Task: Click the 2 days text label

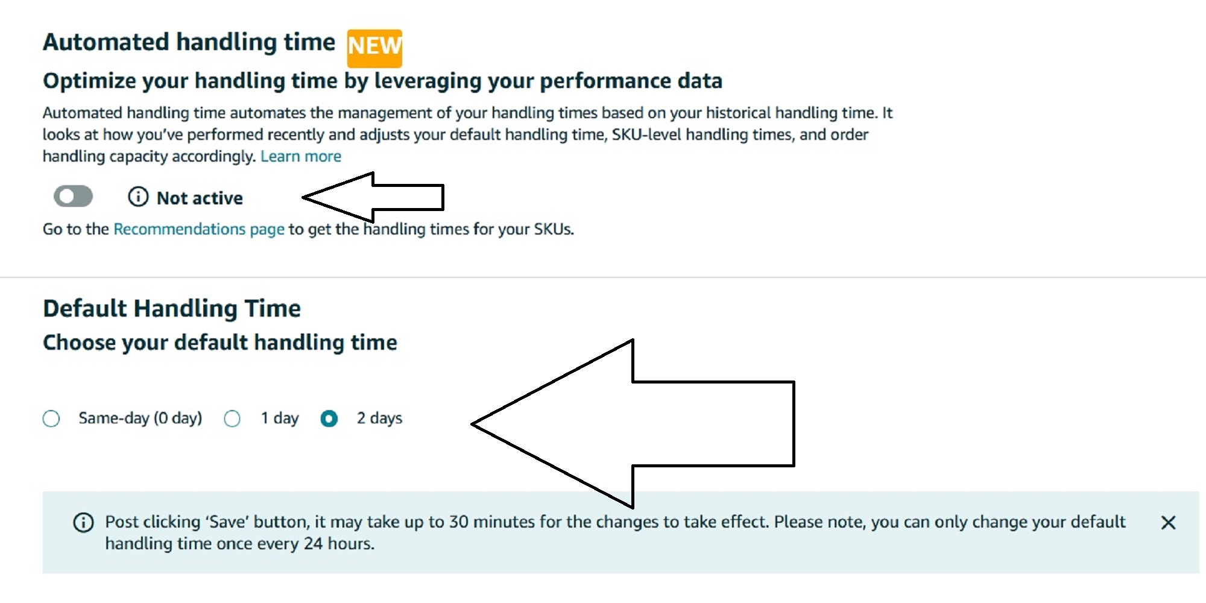Action: [379, 418]
